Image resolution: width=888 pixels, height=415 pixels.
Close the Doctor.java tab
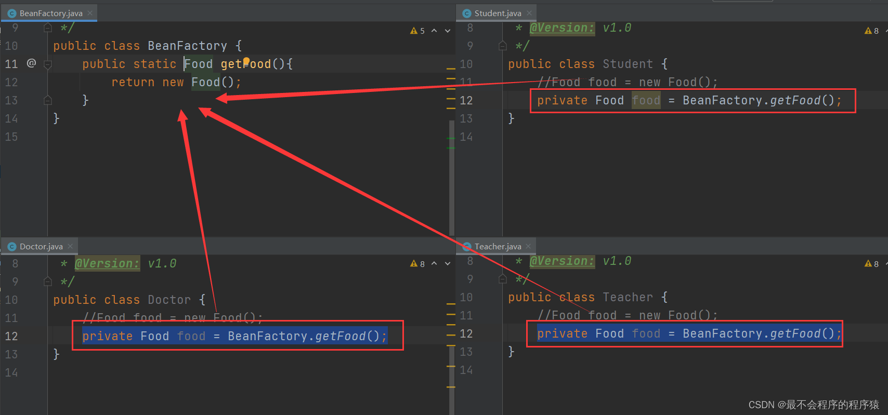[70, 246]
